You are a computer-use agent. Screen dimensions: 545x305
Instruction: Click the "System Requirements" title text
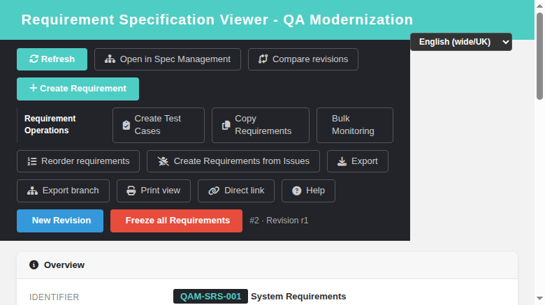[x=298, y=297]
